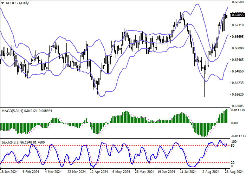Click the 4 Mar 2024 date label
Screen dimensions: 246x175
coord(53,172)
